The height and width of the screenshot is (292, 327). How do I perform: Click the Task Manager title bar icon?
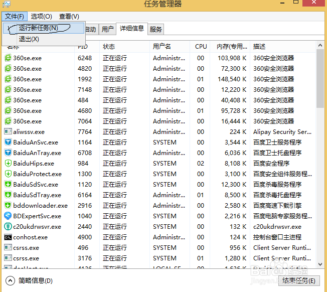click(6, 4)
